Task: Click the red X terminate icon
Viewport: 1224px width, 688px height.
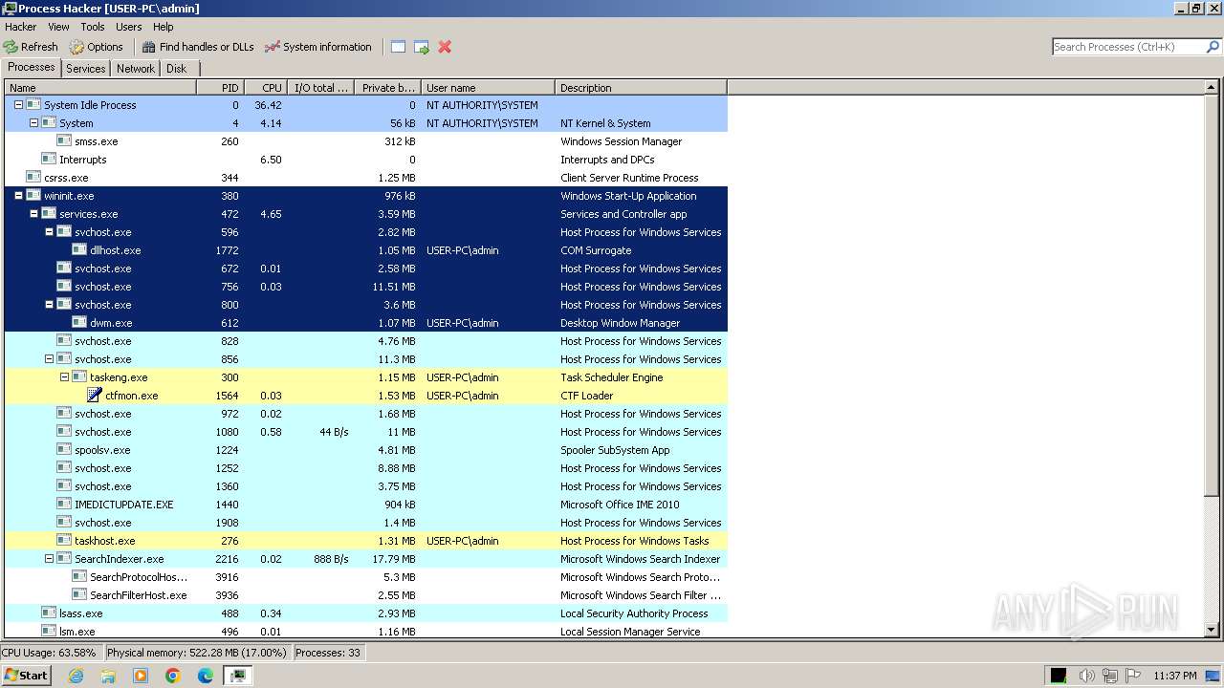Action: 445,47
